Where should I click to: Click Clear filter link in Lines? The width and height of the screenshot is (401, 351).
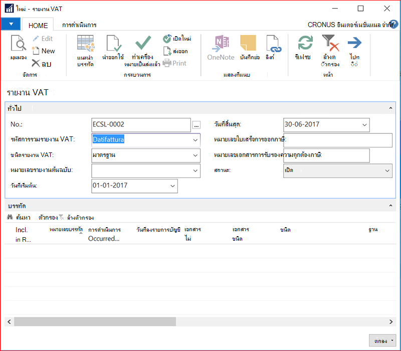(x=78, y=218)
